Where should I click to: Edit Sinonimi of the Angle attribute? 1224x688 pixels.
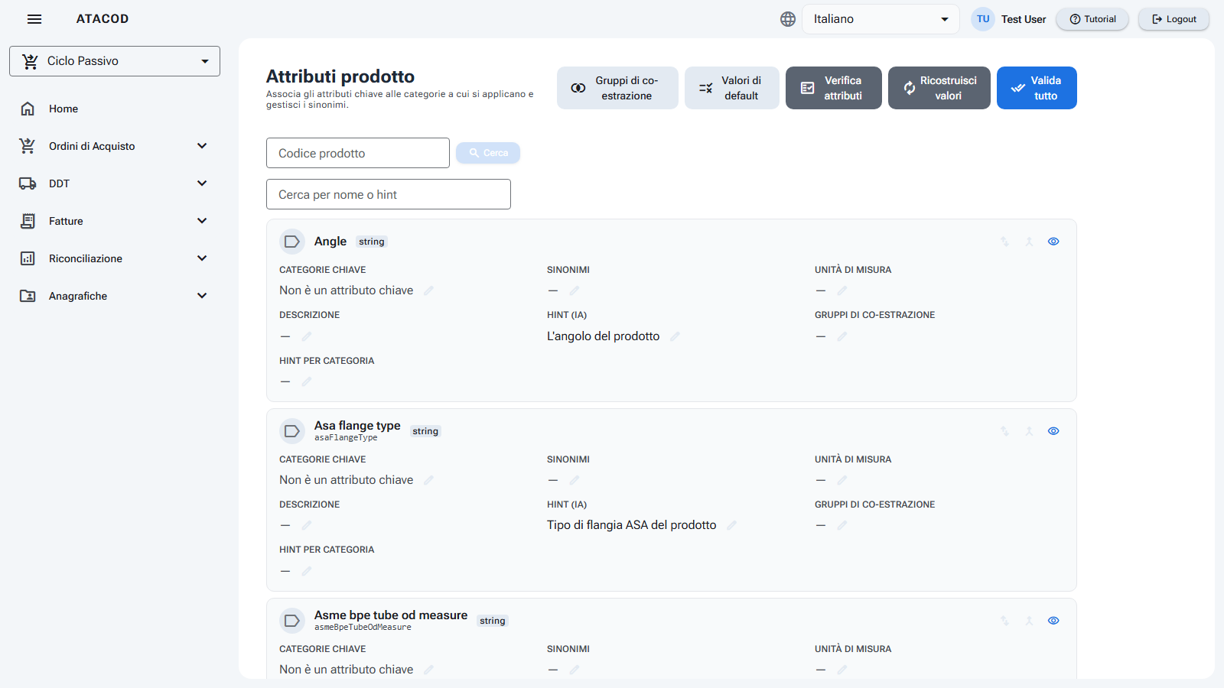pos(574,290)
